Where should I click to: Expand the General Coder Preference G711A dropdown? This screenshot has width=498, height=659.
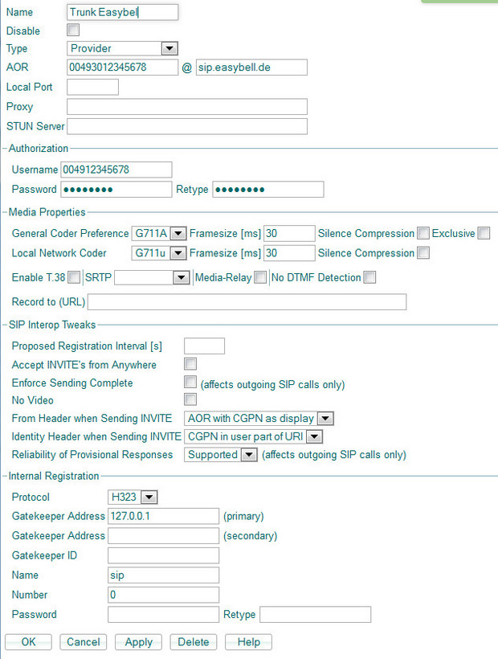tap(159, 234)
